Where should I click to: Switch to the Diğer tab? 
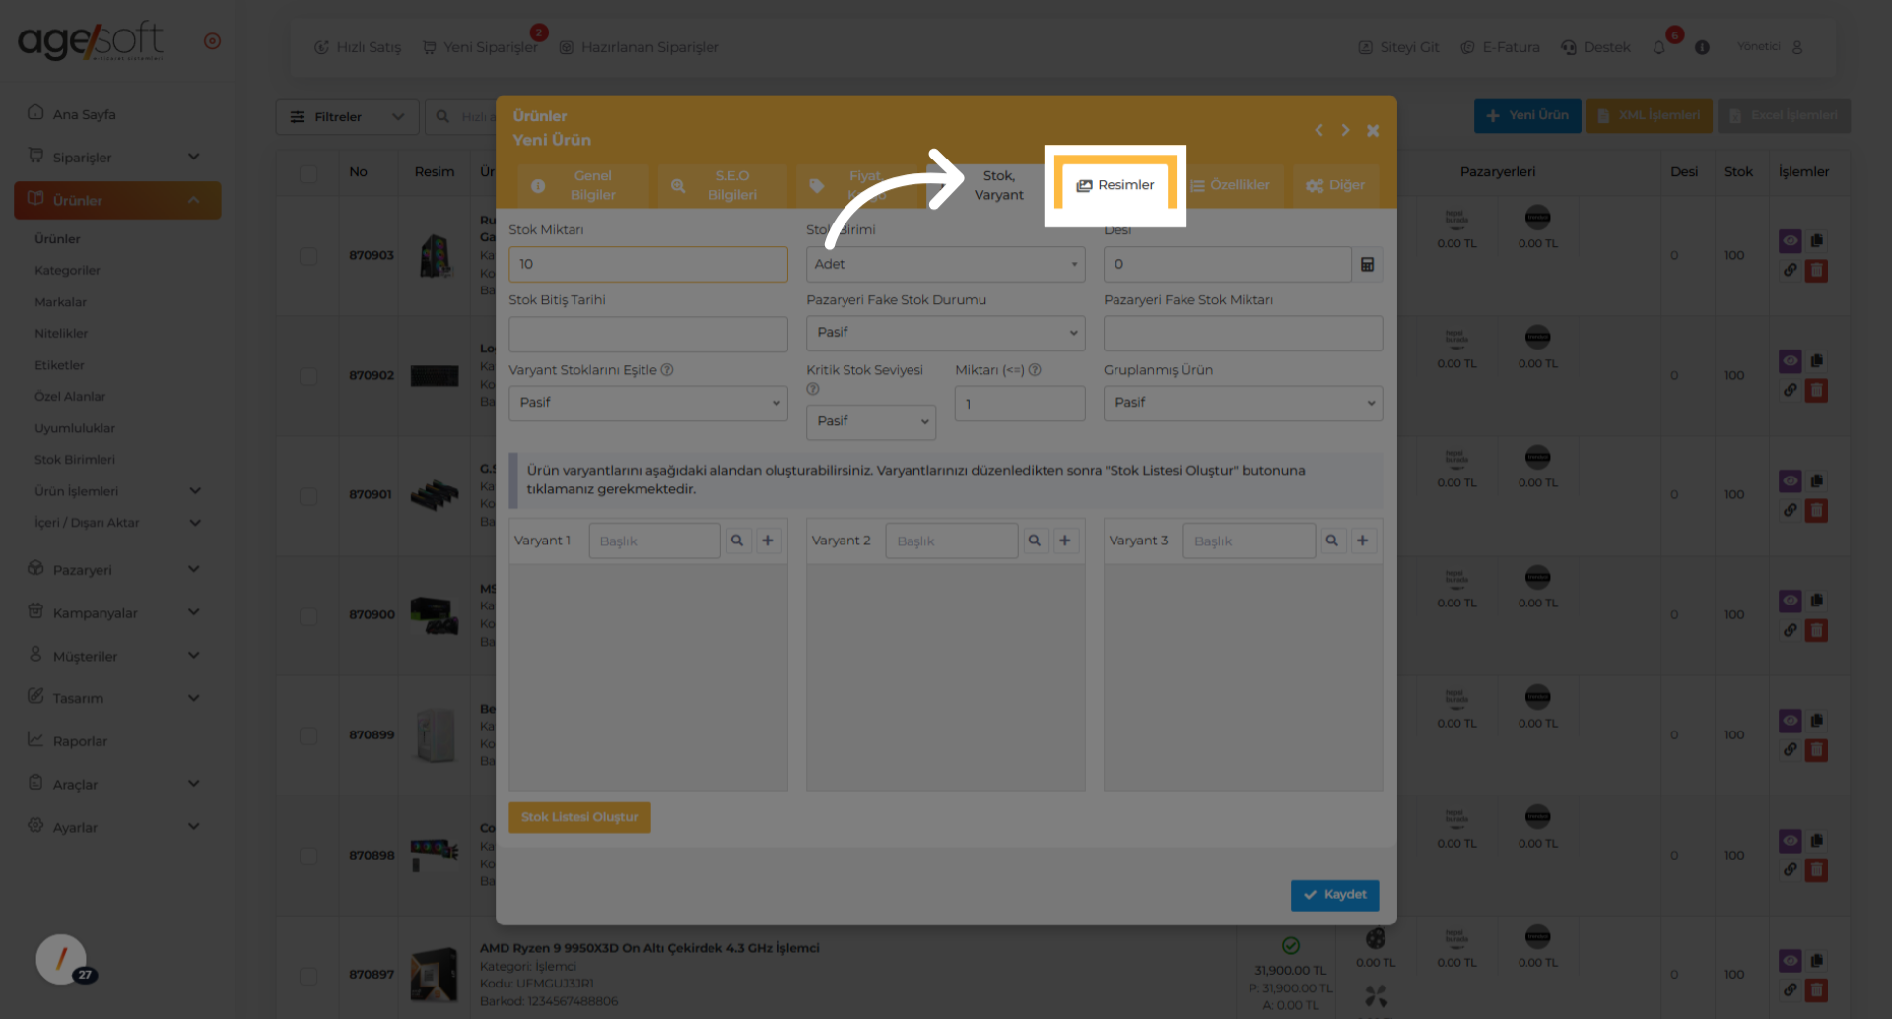(1336, 185)
